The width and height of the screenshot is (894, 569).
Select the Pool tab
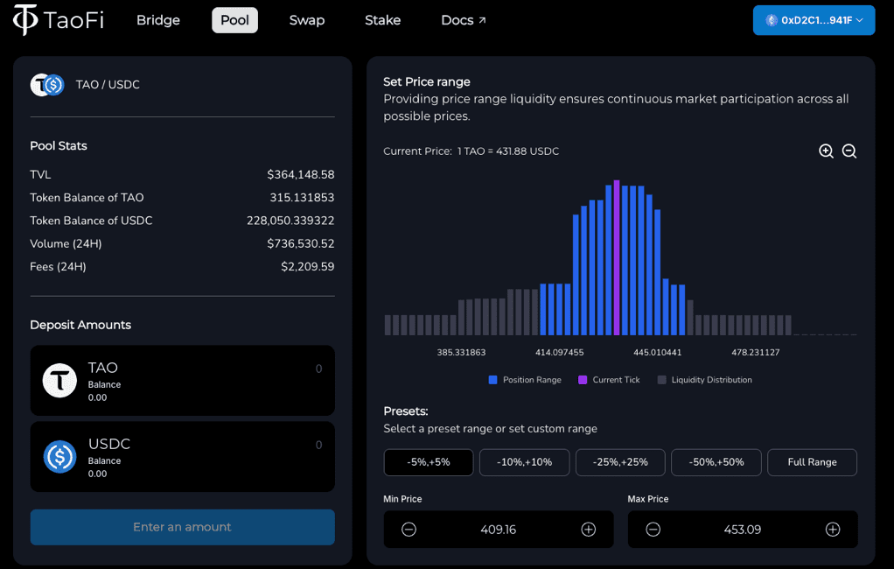pyautogui.click(x=235, y=20)
